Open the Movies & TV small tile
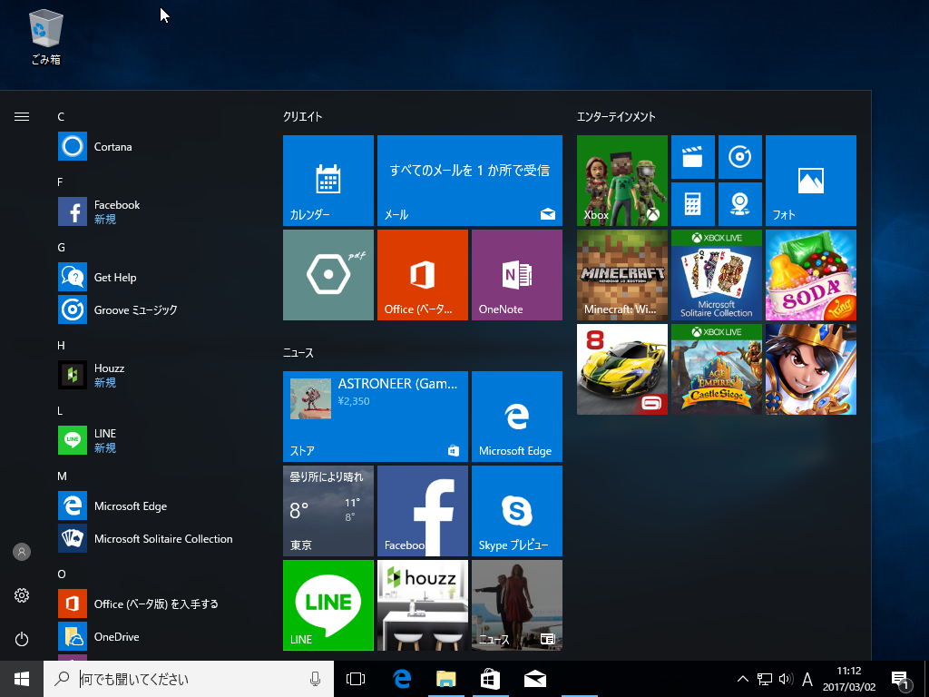This screenshot has width=929, height=697. click(692, 157)
